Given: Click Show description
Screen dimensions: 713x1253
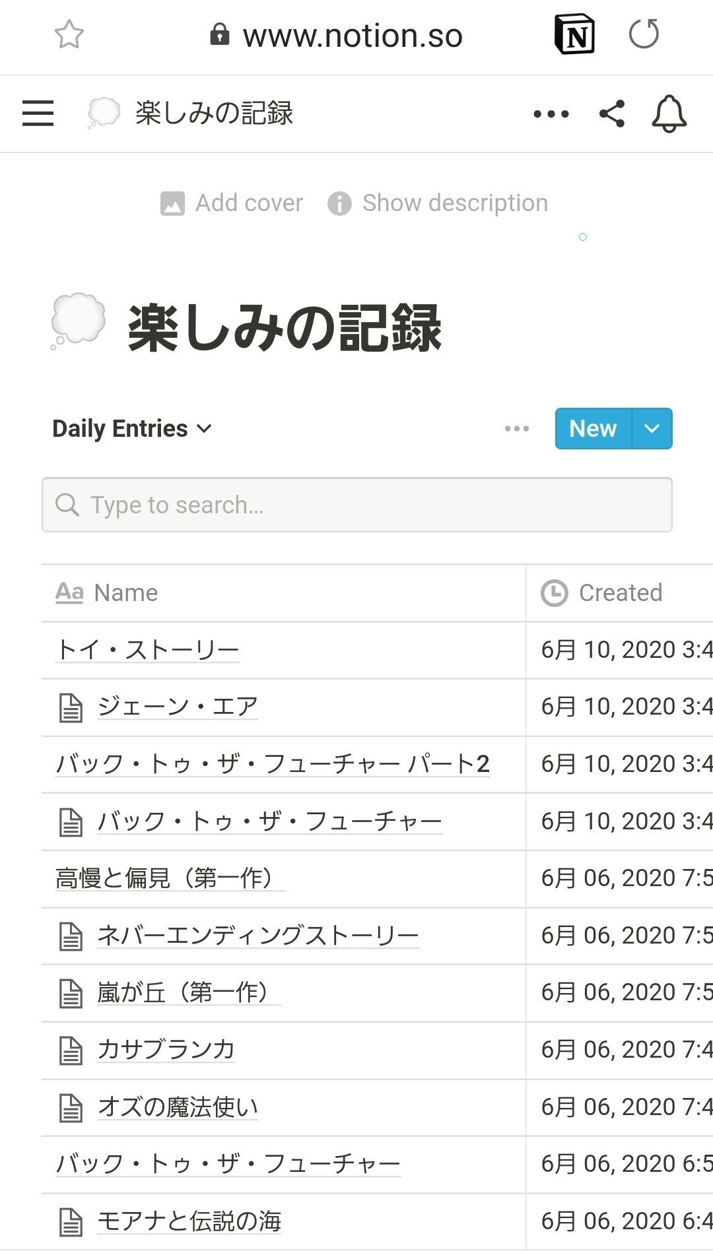Looking at the screenshot, I should [438, 203].
